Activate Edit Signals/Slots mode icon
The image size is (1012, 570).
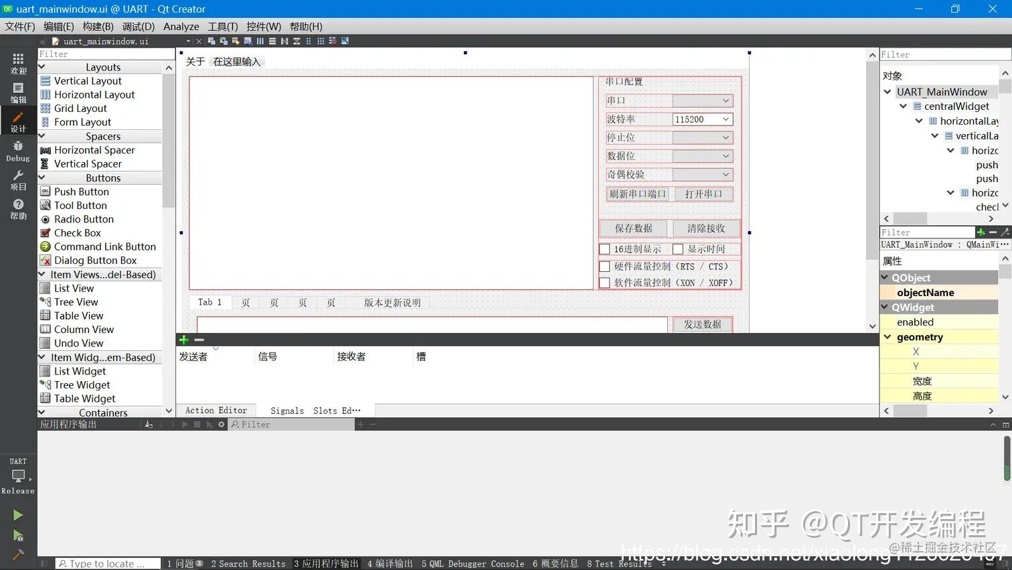(x=224, y=41)
